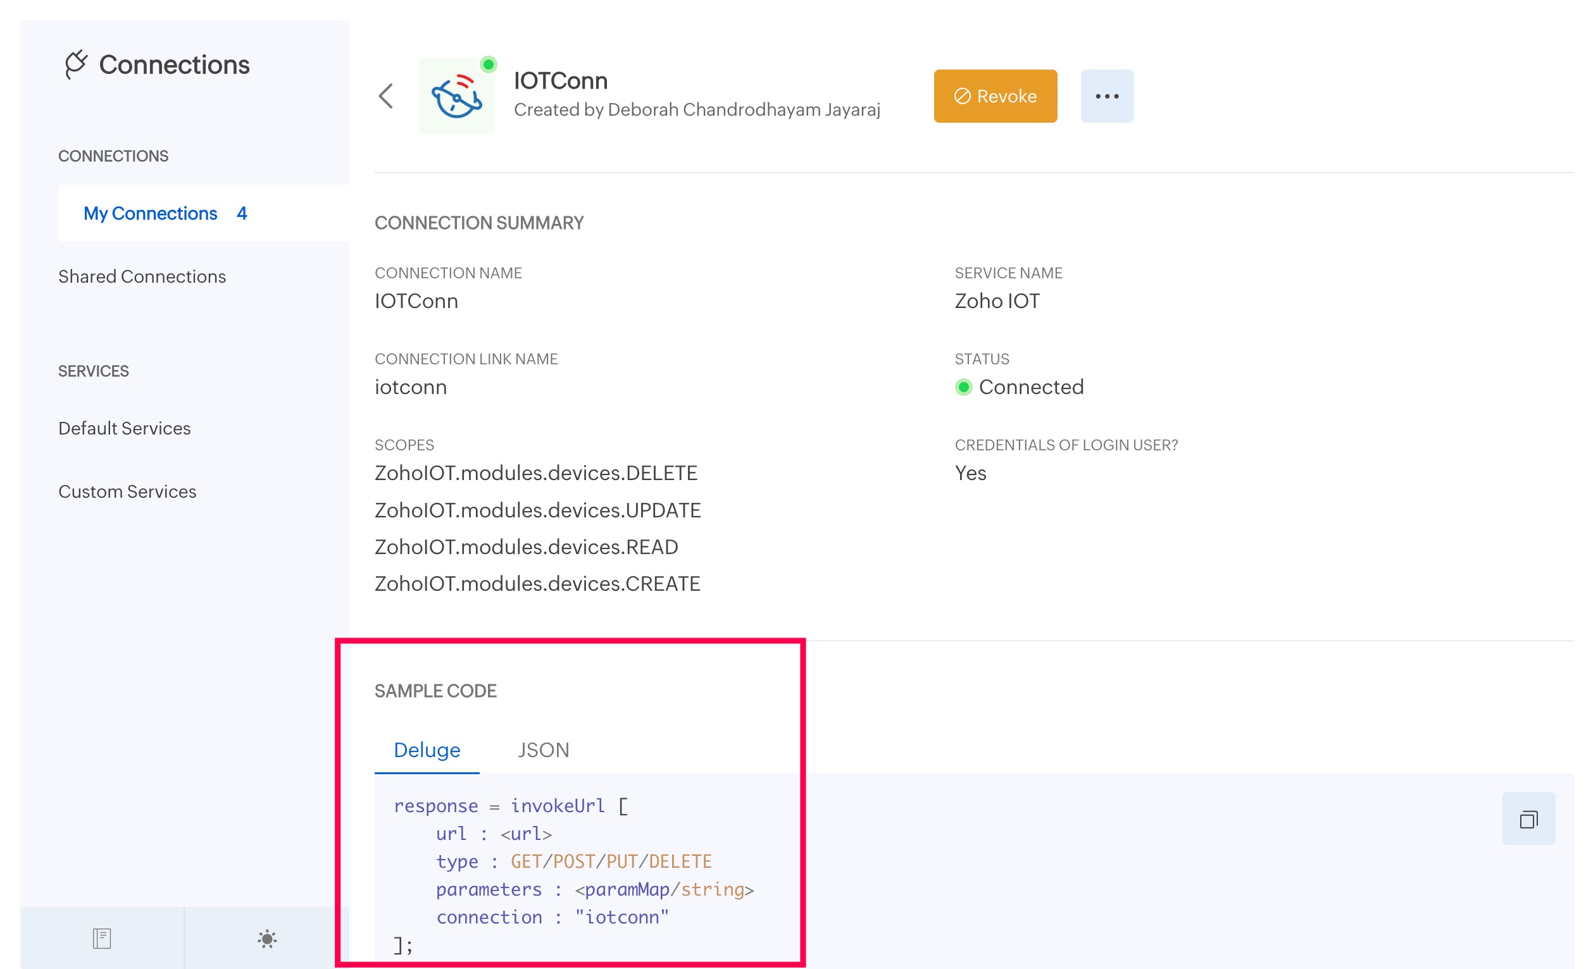The image size is (1586, 969).
Task: Toggle the light theme sun icon
Action: (x=267, y=939)
